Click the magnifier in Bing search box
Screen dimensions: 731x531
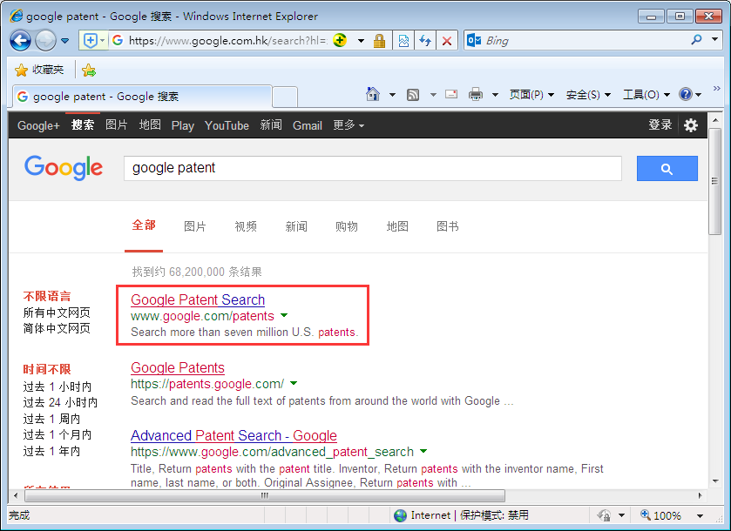(x=696, y=40)
